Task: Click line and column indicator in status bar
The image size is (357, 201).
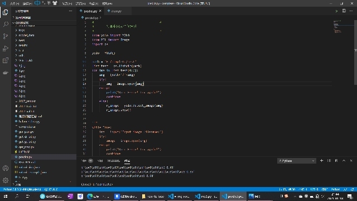Action: click(287, 189)
